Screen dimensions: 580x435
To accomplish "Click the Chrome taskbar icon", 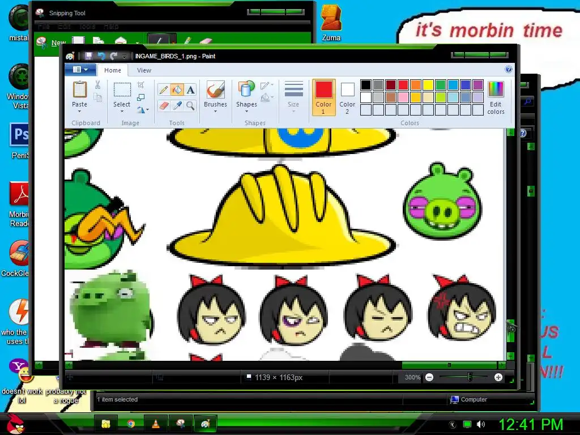I will click(131, 424).
